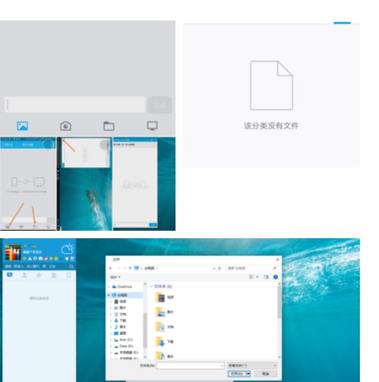The height and width of the screenshot is (382, 379).
Task: Toggle the preview pane icon
Action: pyautogui.click(x=266, y=277)
